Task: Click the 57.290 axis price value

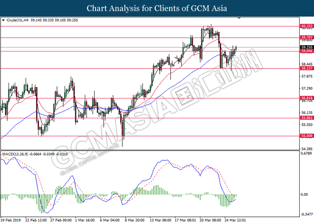Action: point(307,88)
